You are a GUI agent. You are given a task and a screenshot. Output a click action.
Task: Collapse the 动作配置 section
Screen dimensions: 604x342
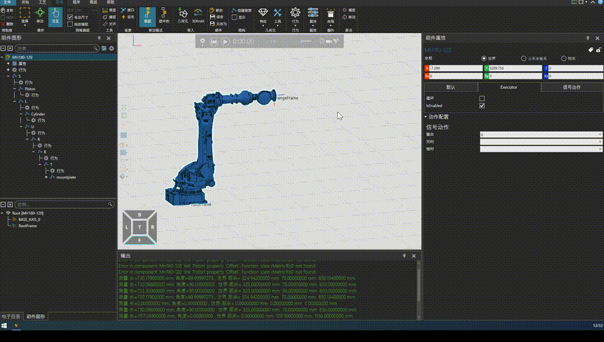click(426, 117)
